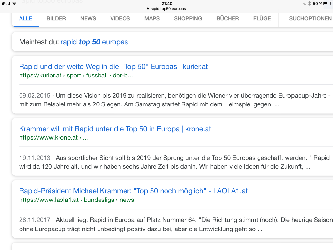Open SUCHOPTIONEN search options
The height and width of the screenshot is (250, 333).
point(311,19)
